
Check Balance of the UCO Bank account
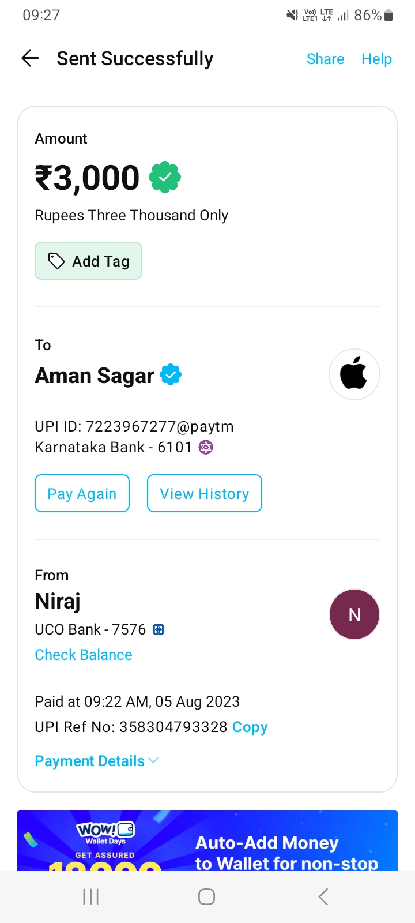(84, 655)
